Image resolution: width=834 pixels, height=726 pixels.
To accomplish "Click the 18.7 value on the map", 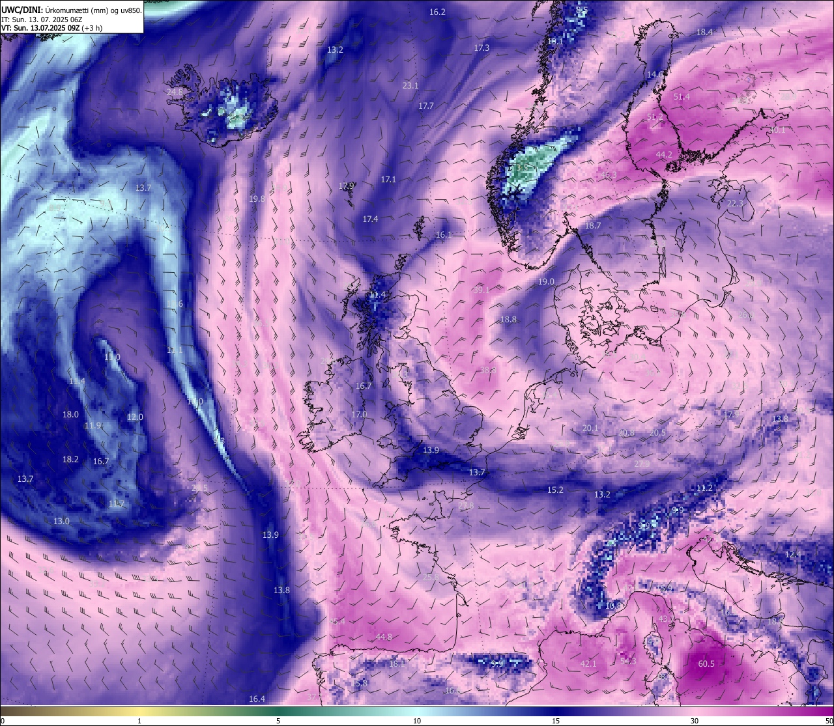I will pos(593,225).
